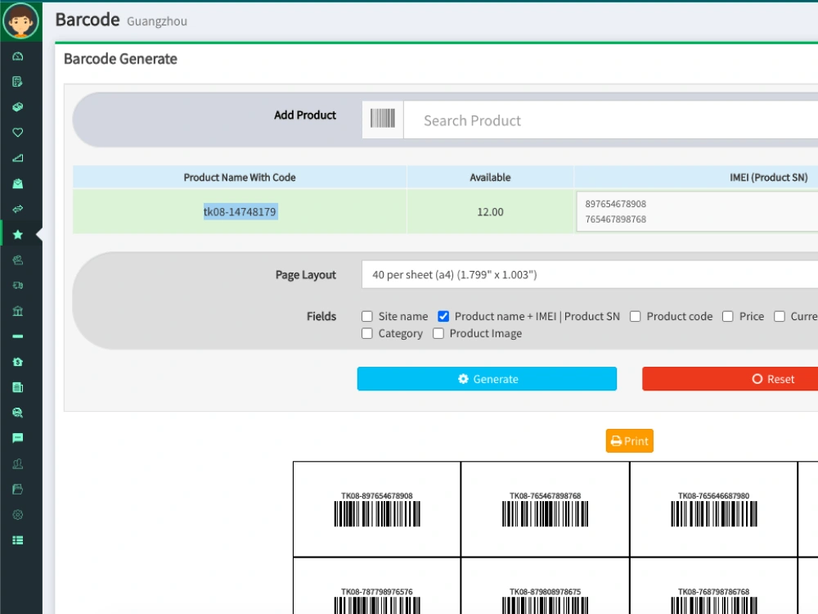Screen dimensions: 818x614
Task: Click the red Reset button
Action: pyautogui.click(x=730, y=379)
